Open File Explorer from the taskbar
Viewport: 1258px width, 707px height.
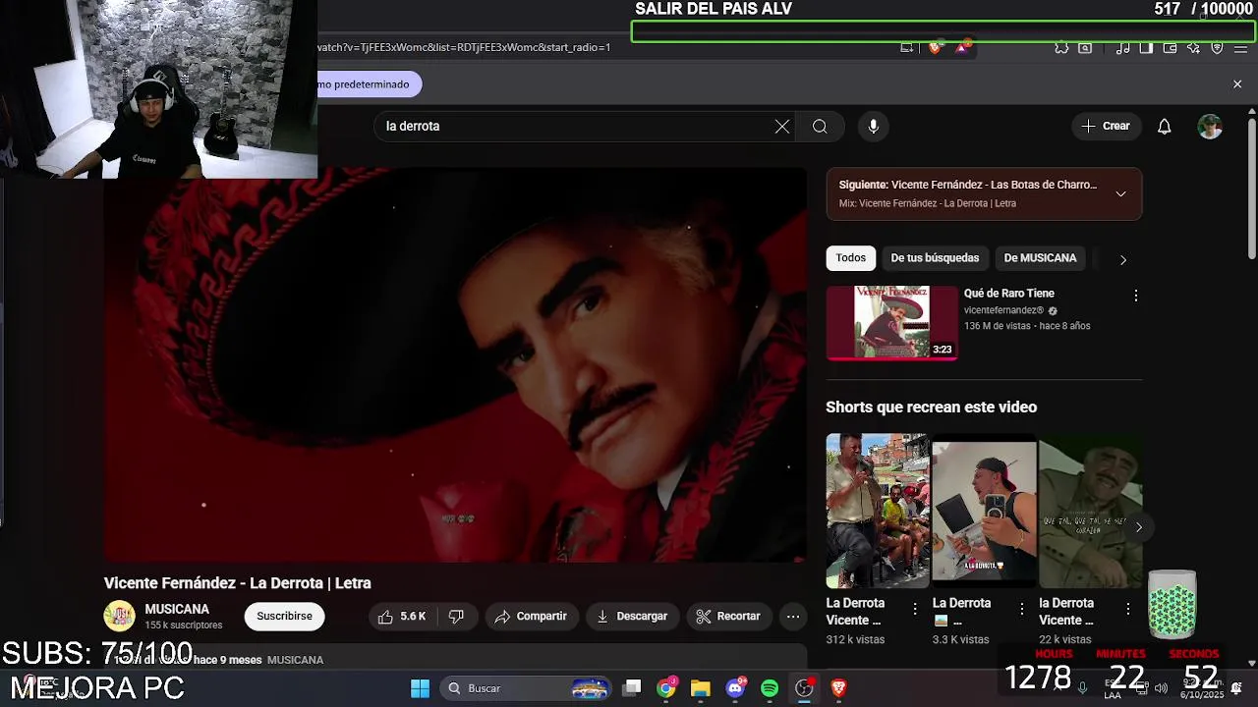700,688
